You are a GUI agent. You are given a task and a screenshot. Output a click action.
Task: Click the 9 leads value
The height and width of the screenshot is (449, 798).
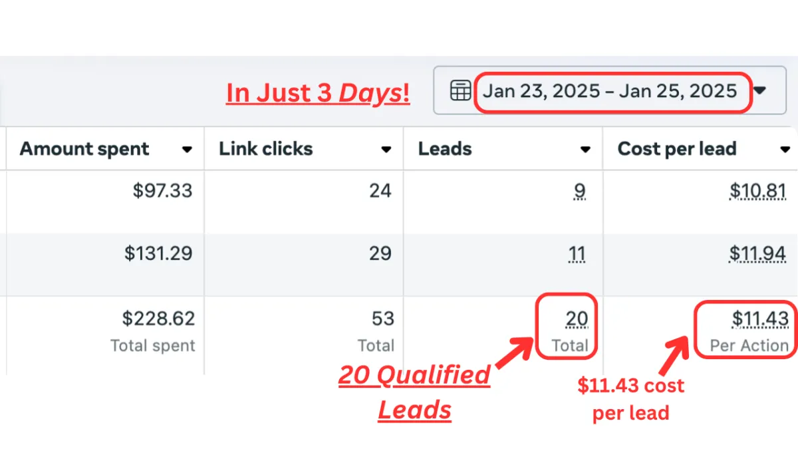[x=580, y=192]
